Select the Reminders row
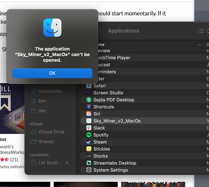The image size is (209, 187). [145, 72]
